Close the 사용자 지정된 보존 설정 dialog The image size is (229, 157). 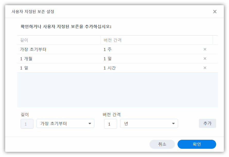[x=215, y=12]
